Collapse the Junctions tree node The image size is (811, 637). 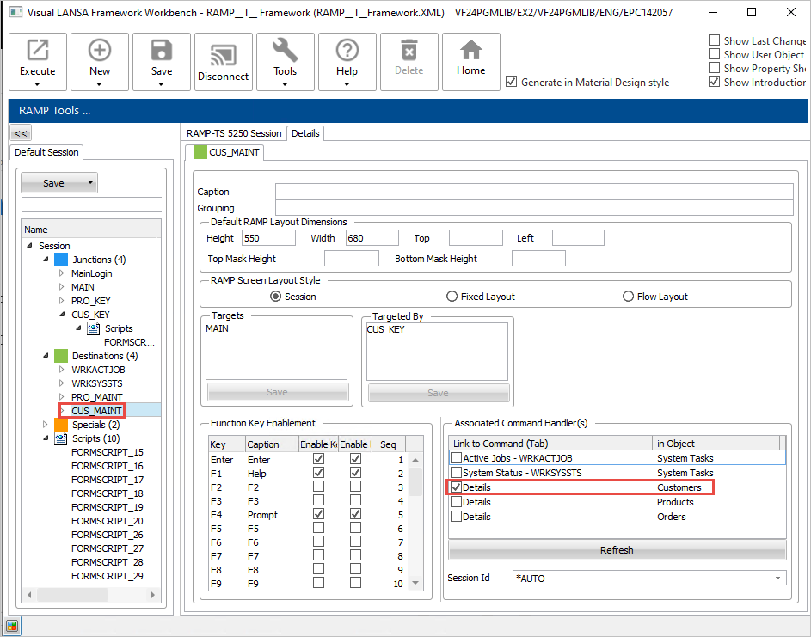pyautogui.click(x=46, y=260)
